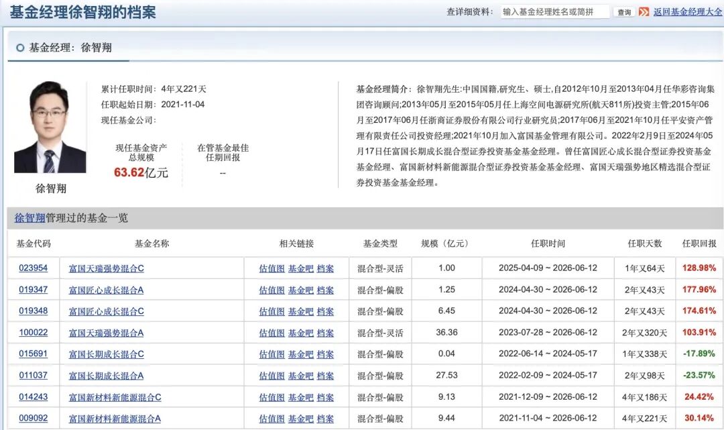This screenshot has width=724, height=430.
Task: Click the 30.14% return value
Action: 699,418
